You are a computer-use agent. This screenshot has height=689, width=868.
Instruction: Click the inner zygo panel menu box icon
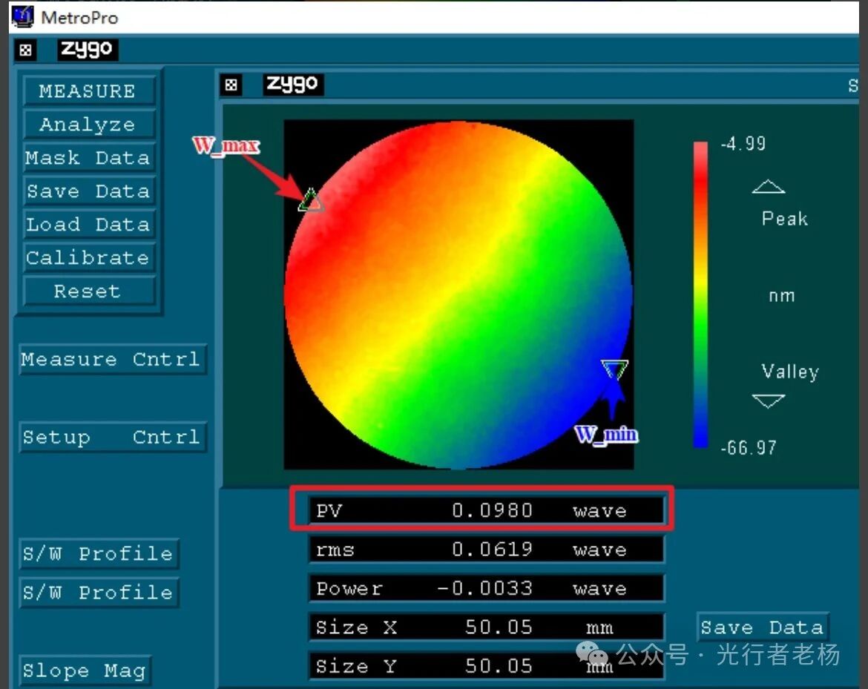[232, 85]
